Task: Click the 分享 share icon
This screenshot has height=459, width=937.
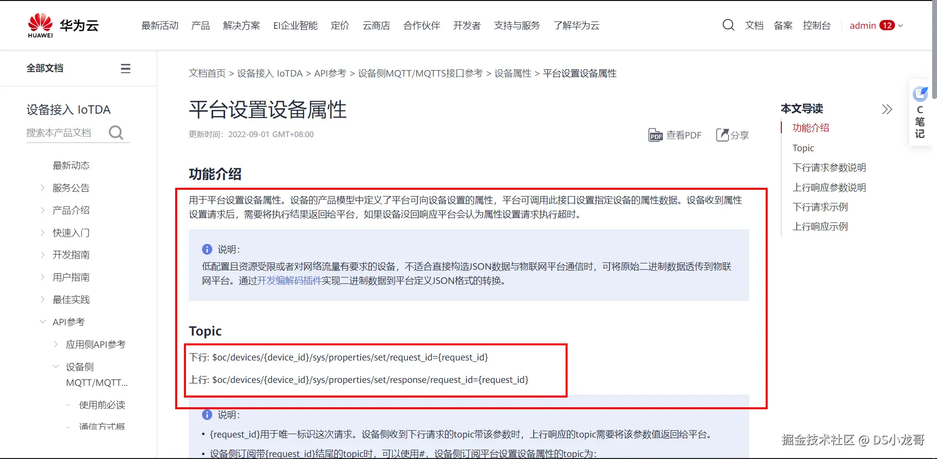Action: (x=722, y=135)
